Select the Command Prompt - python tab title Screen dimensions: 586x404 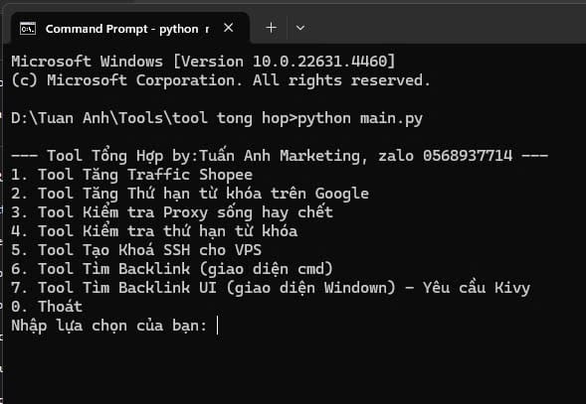point(127,29)
